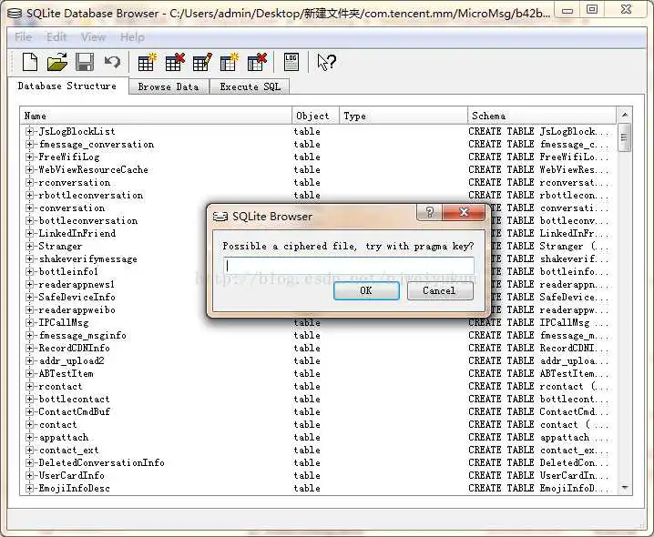Click the Save floppy disk icon

pyautogui.click(x=85, y=63)
